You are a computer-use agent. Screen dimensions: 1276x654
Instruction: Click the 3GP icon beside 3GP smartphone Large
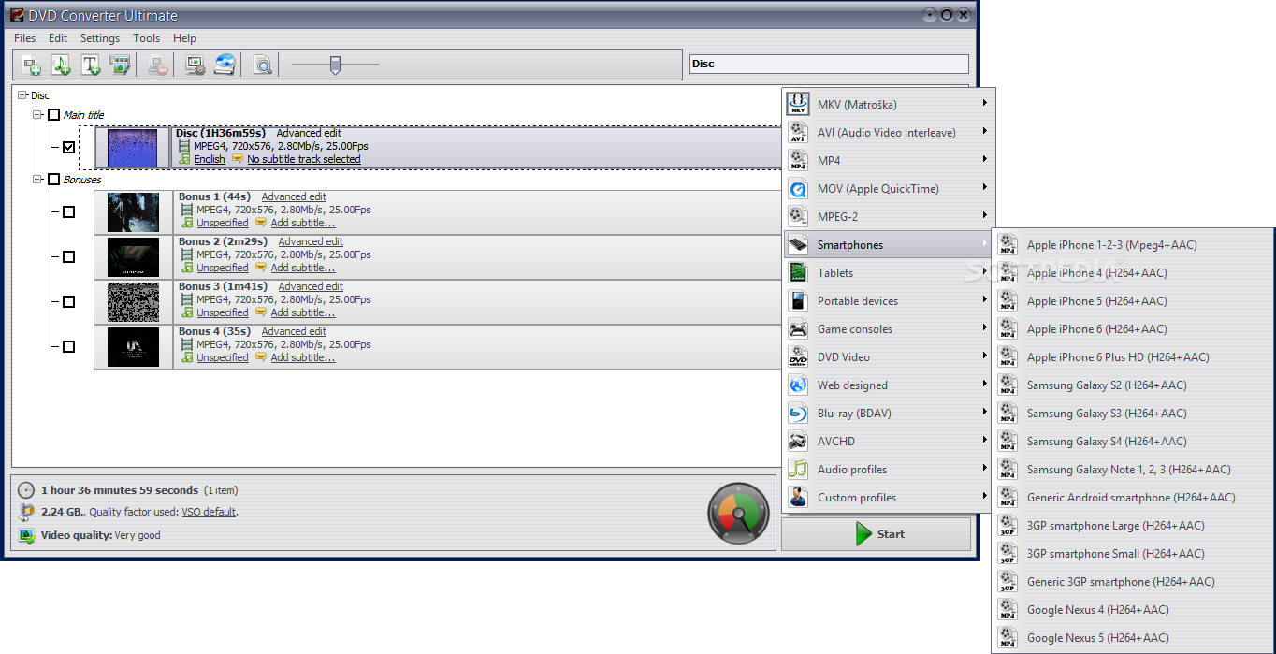(x=1008, y=525)
